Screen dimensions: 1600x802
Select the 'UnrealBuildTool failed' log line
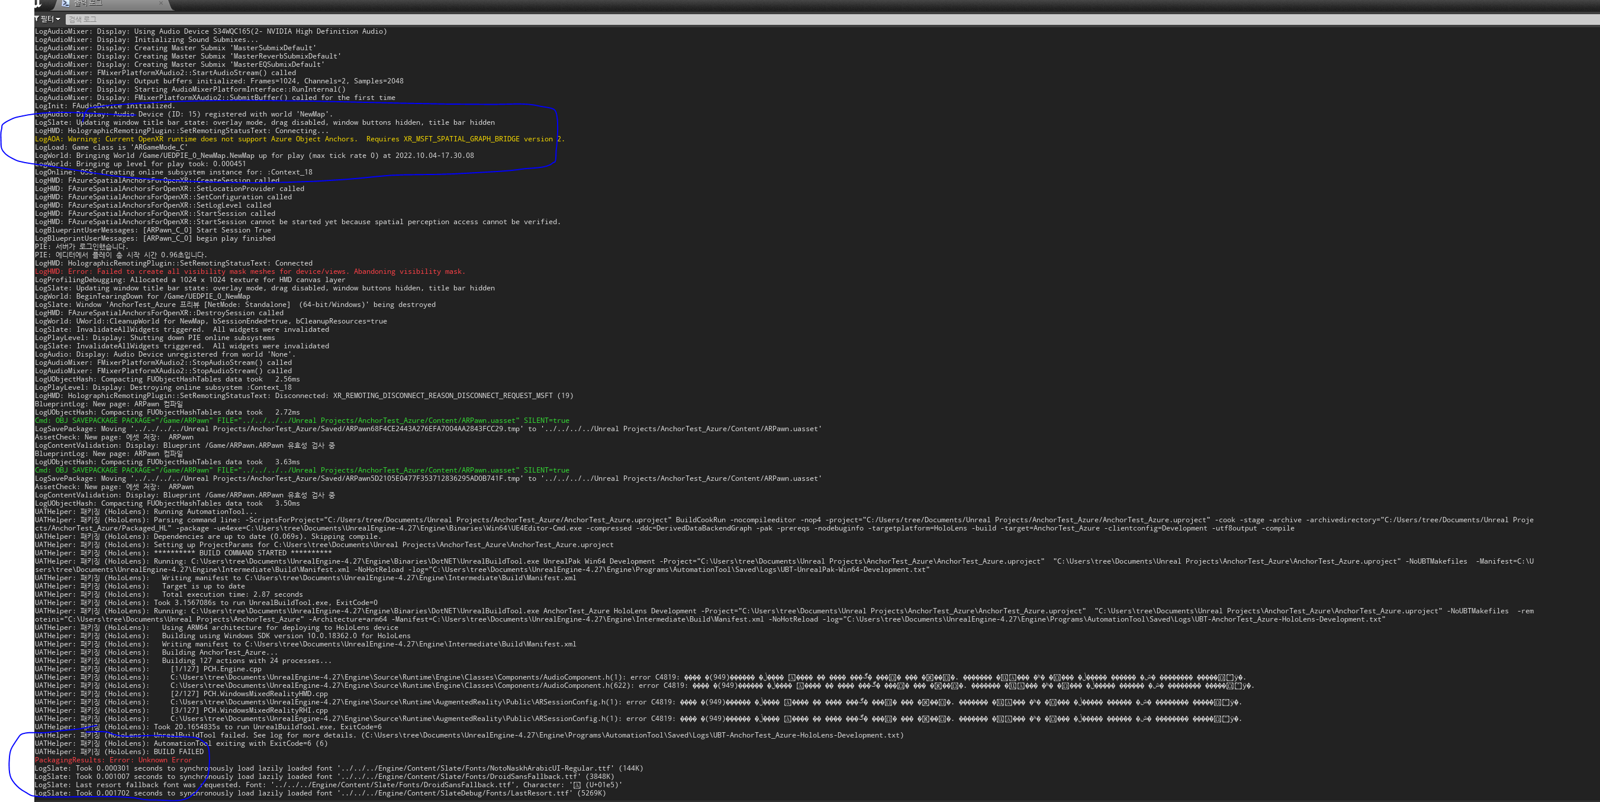coord(469,735)
